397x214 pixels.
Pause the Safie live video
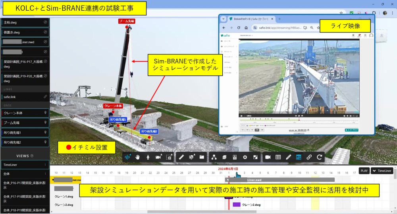click(241, 116)
